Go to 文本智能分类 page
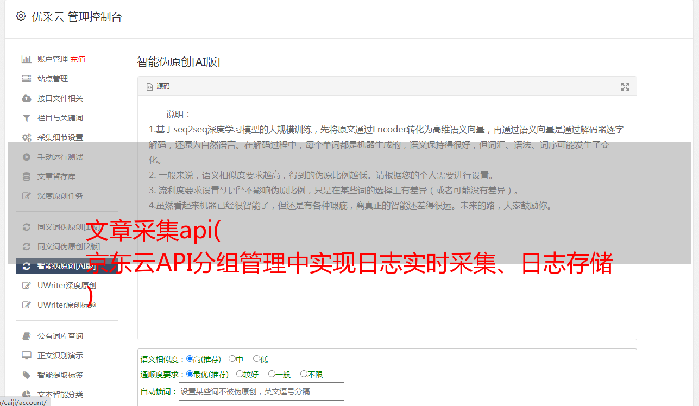 click(x=60, y=395)
